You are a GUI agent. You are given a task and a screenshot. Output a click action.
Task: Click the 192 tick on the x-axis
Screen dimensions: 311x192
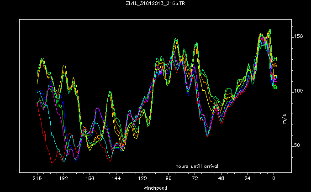63,179
